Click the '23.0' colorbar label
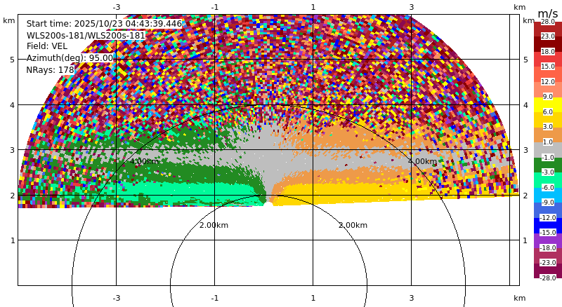Viewport: 562px width, 307px height. [548, 36]
